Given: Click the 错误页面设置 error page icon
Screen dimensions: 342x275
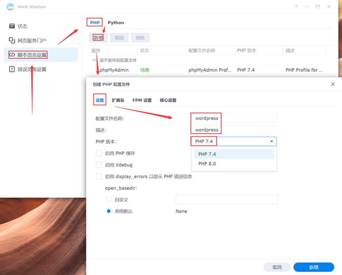Looking at the screenshot, I should [x=12, y=69].
